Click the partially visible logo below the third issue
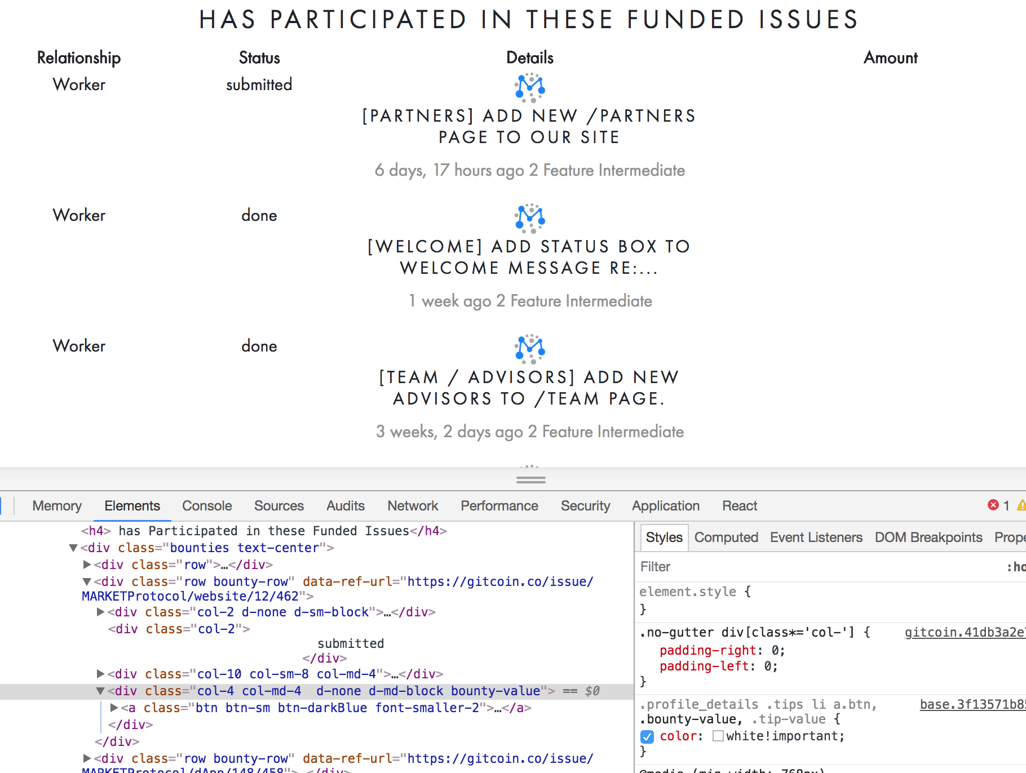 529,468
